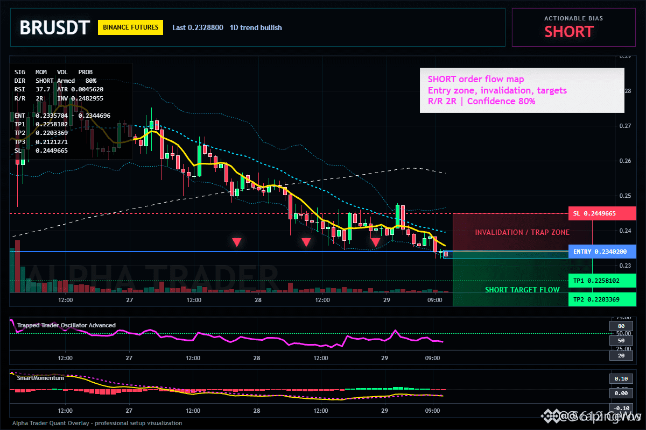Click the 1D trend bullish label
This screenshot has width=646, height=430.
point(256,27)
